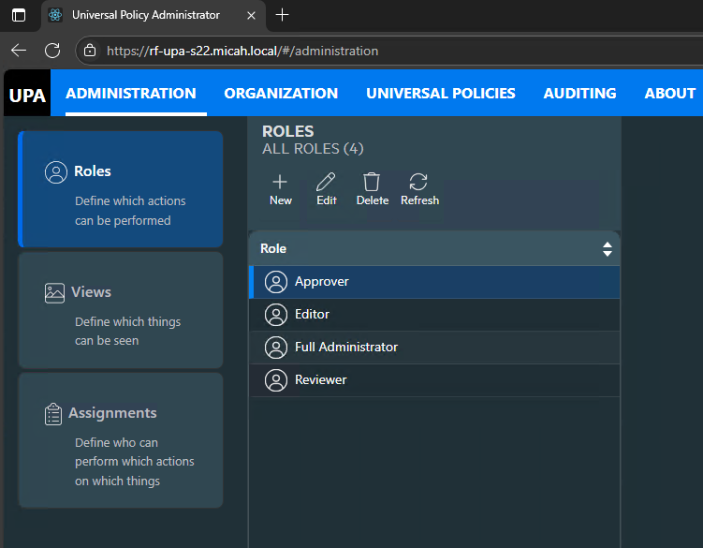This screenshot has width=703, height=548.
Task: Reload the page with browser refresh
Action: point(52,51)
